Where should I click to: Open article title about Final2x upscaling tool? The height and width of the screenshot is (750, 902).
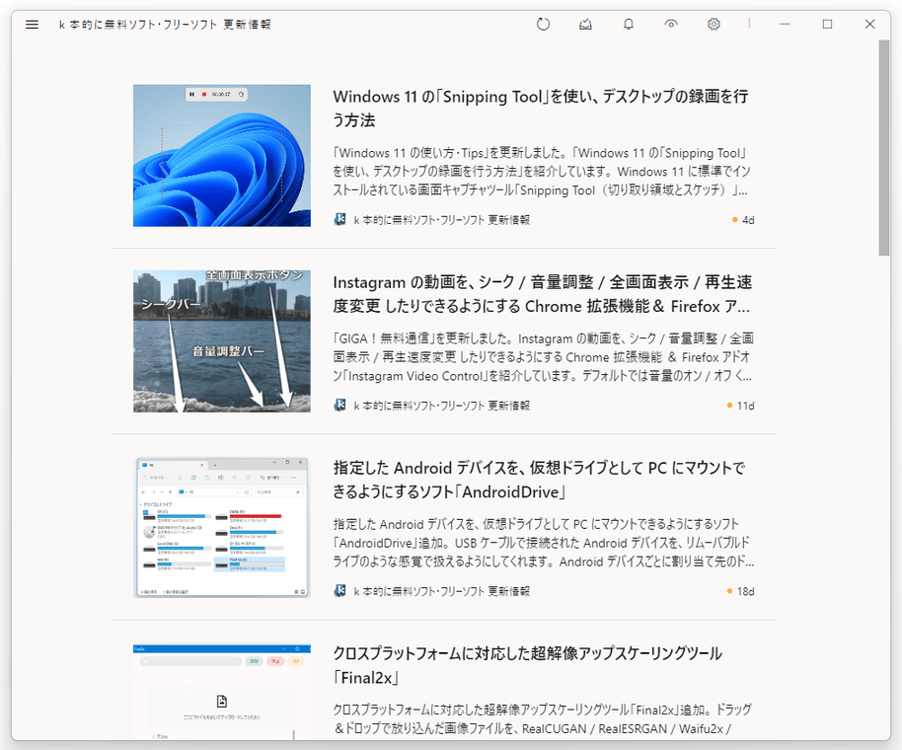pos(527,665)
